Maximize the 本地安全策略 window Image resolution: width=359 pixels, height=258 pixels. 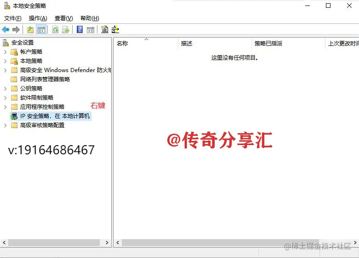[x=328, y=6]
